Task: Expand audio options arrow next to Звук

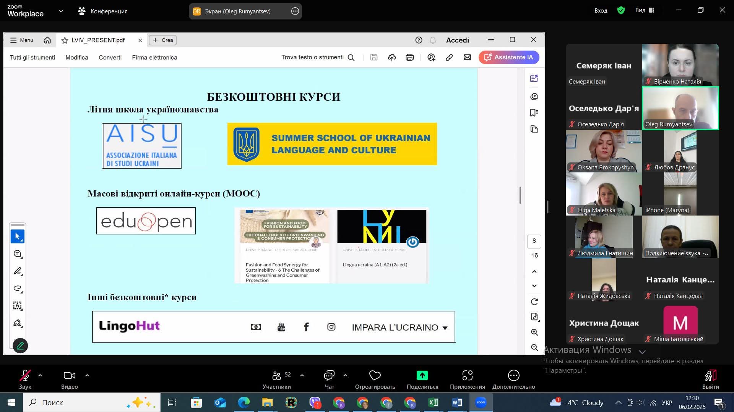Action: [40, 375]
